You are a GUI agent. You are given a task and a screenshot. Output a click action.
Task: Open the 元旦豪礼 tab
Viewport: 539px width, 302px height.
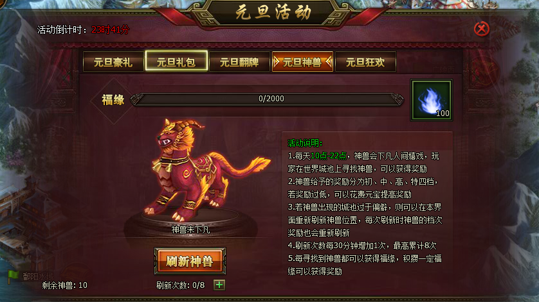[x=113, y=62]
